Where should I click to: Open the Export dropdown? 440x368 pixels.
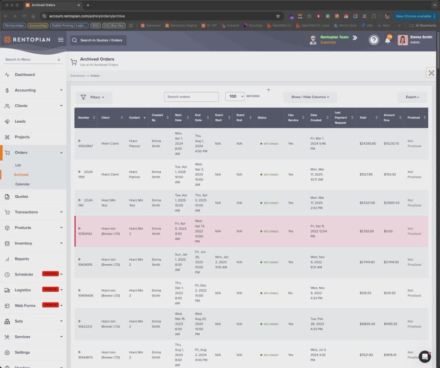(412, 97)
